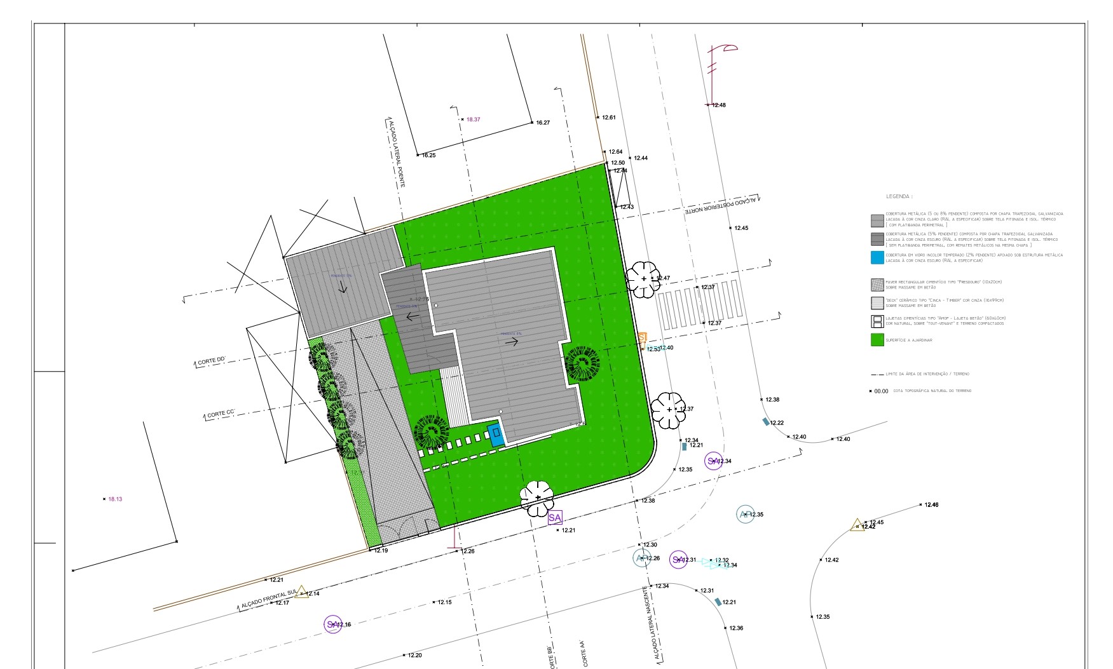Click the magenta 18.37 elevation value
1113x669 pixels.
[x=474, y=119]
